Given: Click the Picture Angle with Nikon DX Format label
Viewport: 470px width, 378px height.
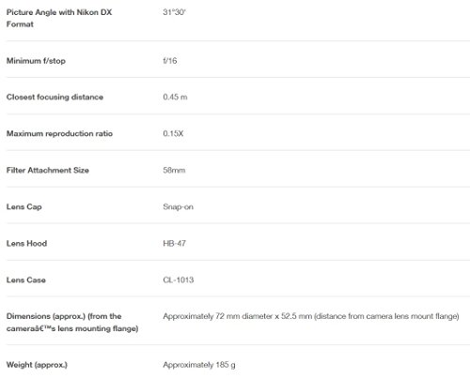Looking at the screenshot, I should coord(59,18).
